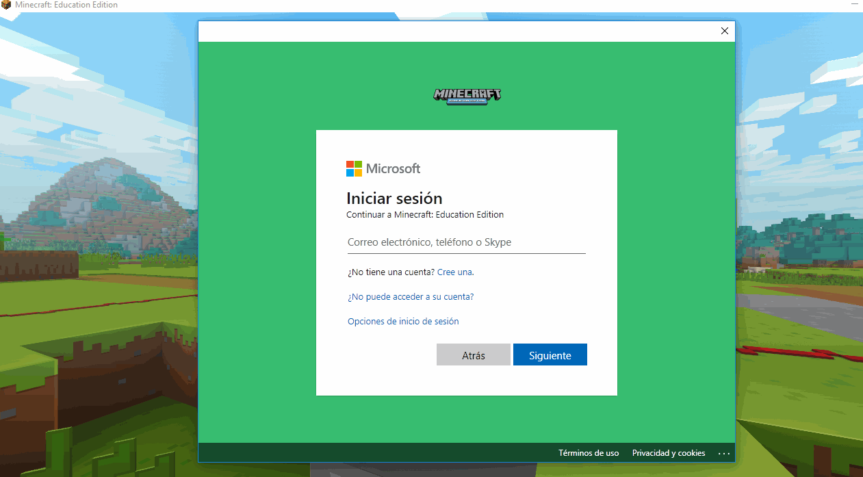
Task: Click the email, phone or Skype field
Action: point(466,242)
